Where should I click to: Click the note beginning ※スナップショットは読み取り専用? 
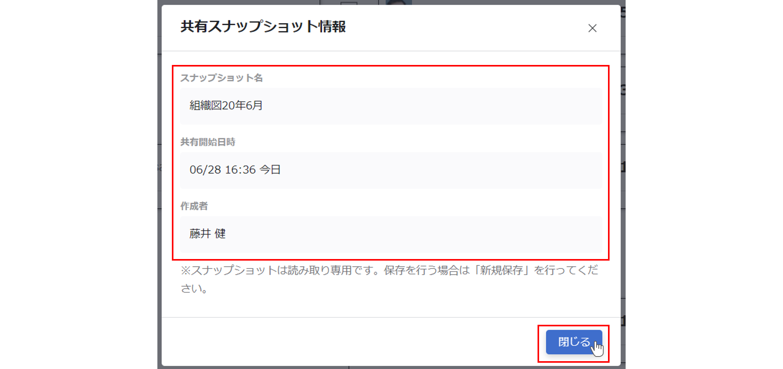(389, 279)
